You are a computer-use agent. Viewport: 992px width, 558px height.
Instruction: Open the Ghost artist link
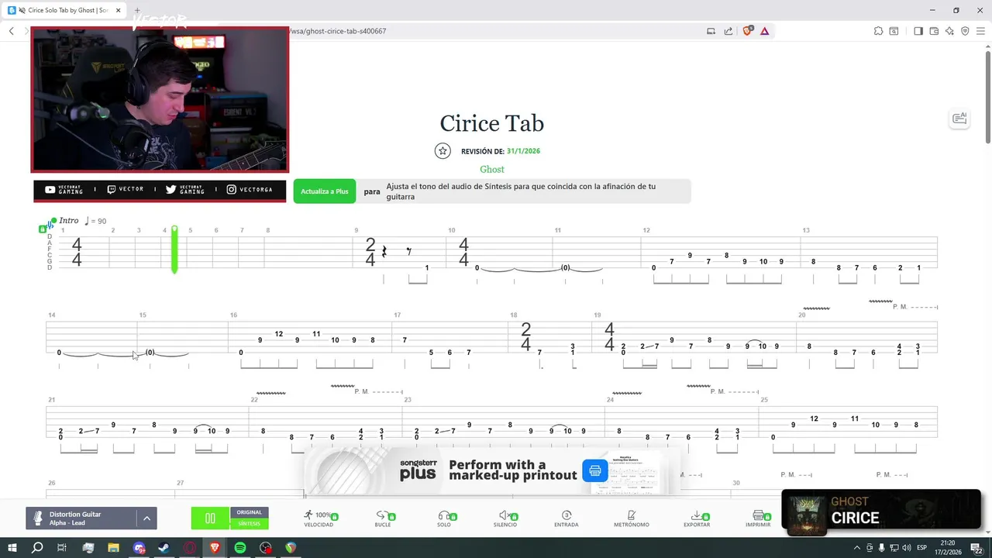tap(492, 169)
